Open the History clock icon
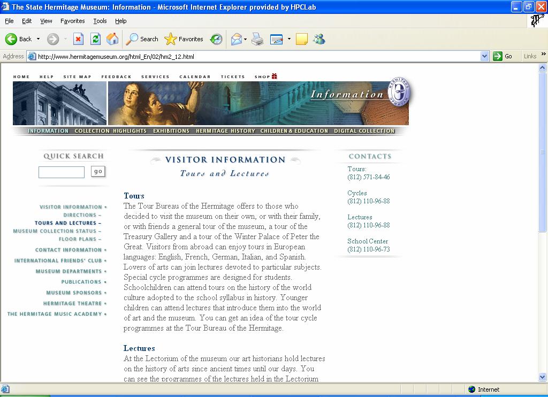548x397 pixels. pyautogui.click(x=216, y=39)
